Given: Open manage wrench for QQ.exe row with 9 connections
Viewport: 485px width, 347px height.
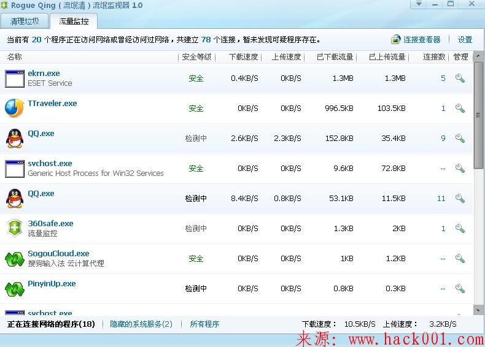Looking at the screenshot, I should click(460, 138).
